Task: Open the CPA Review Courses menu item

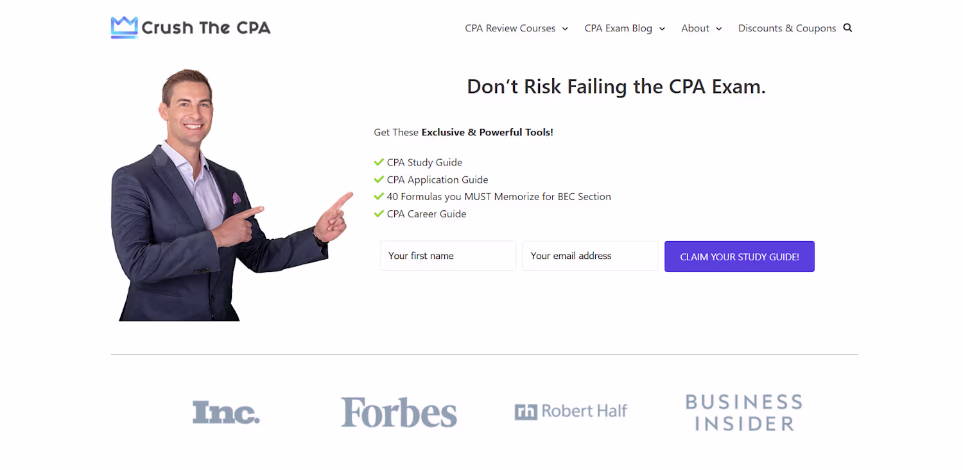Action: pyautogui.click(x=510, y=28)
